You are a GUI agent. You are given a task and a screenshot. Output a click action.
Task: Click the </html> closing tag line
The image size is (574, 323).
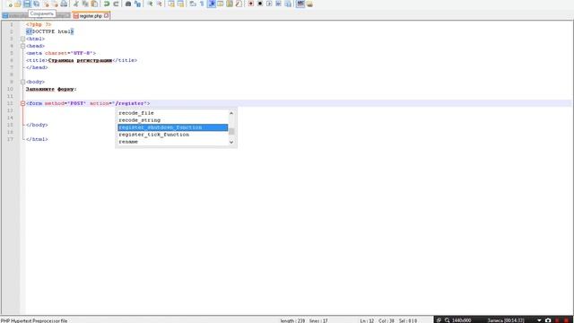(x=37, y=139)
